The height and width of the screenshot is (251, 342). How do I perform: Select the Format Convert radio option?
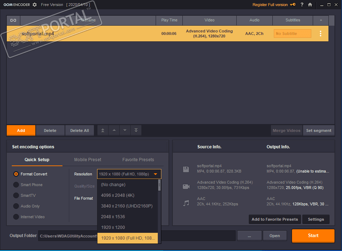click(16, 174)
